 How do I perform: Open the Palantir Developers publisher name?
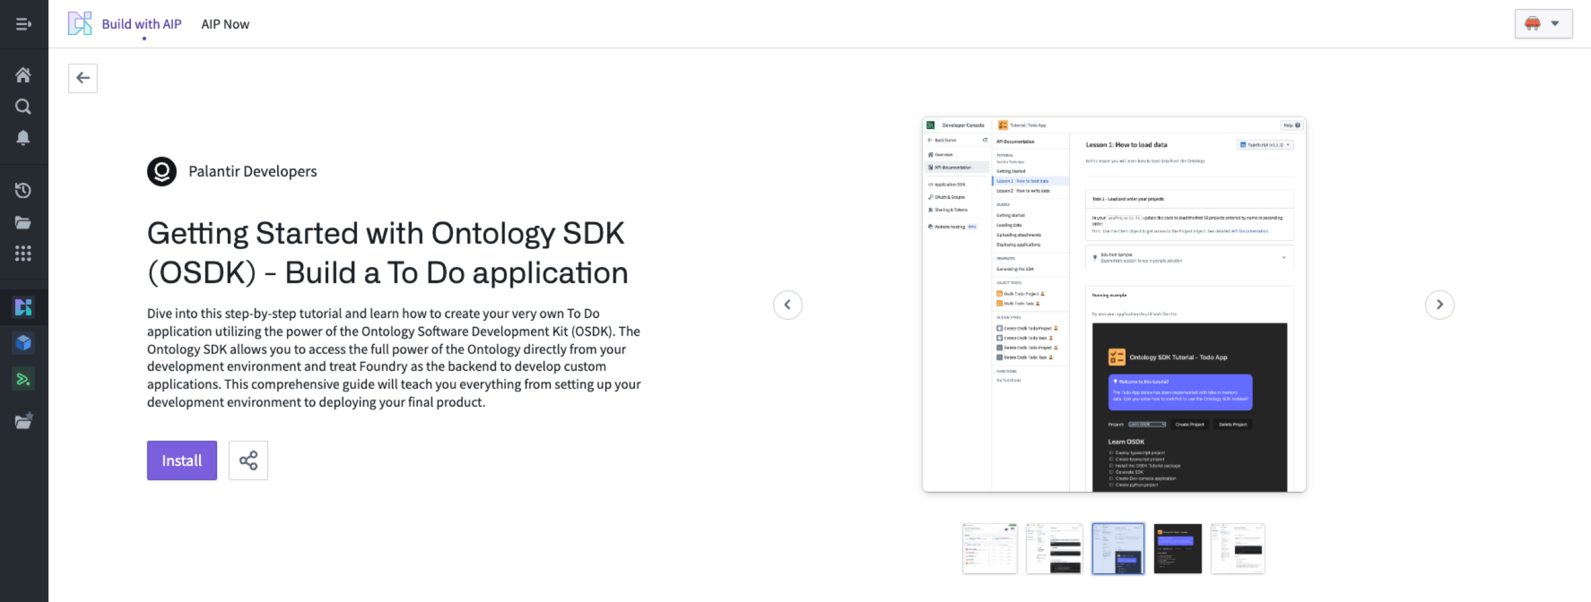point(253,171)
